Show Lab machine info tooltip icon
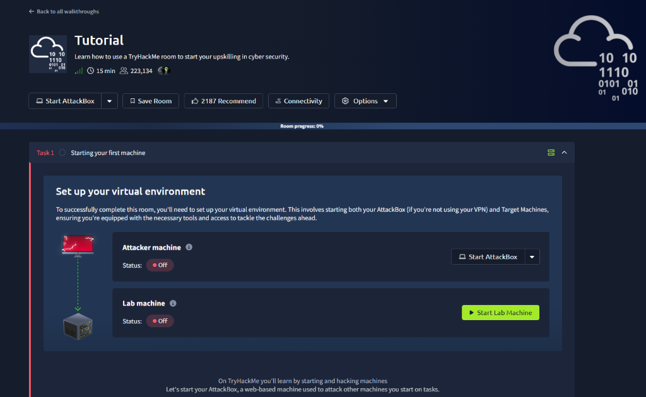 [x=173, y=303]
